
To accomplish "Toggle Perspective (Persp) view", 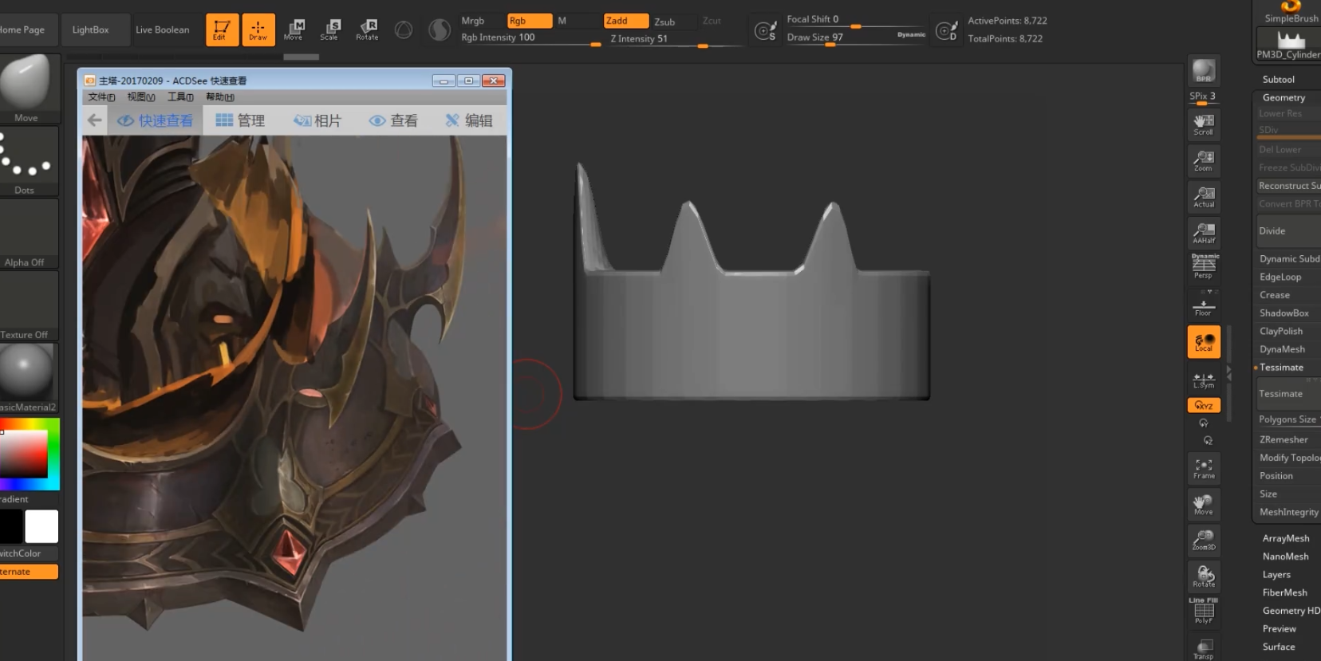I will [x=1204, y=266].
